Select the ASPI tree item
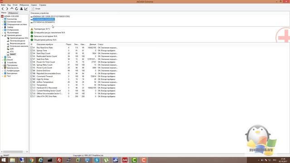290x163 pixels. (12, 49)
